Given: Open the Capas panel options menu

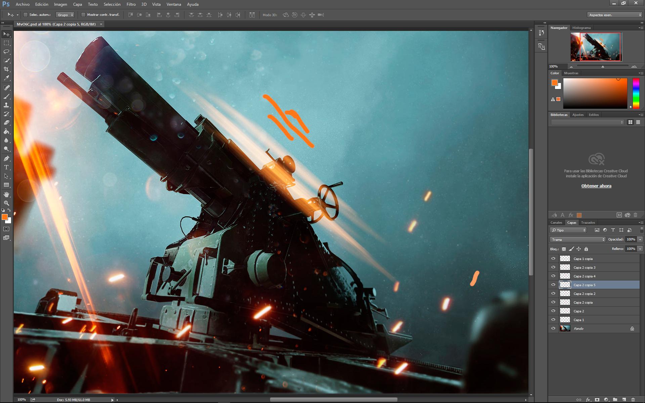Looking at the screenshot, I should point(641,223).
